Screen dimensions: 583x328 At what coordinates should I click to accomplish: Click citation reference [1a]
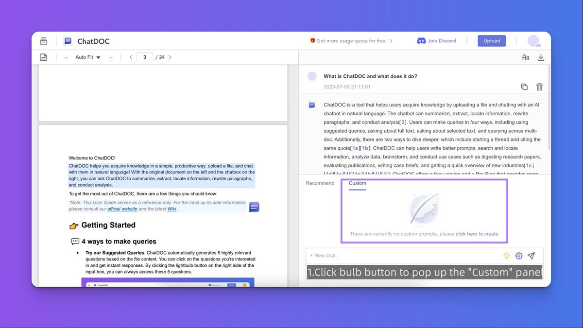coord(355,148)
